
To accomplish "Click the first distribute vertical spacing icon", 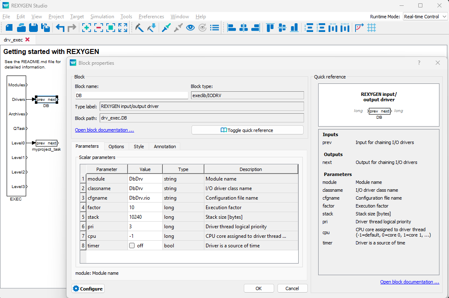I will [x=309, y=28].
